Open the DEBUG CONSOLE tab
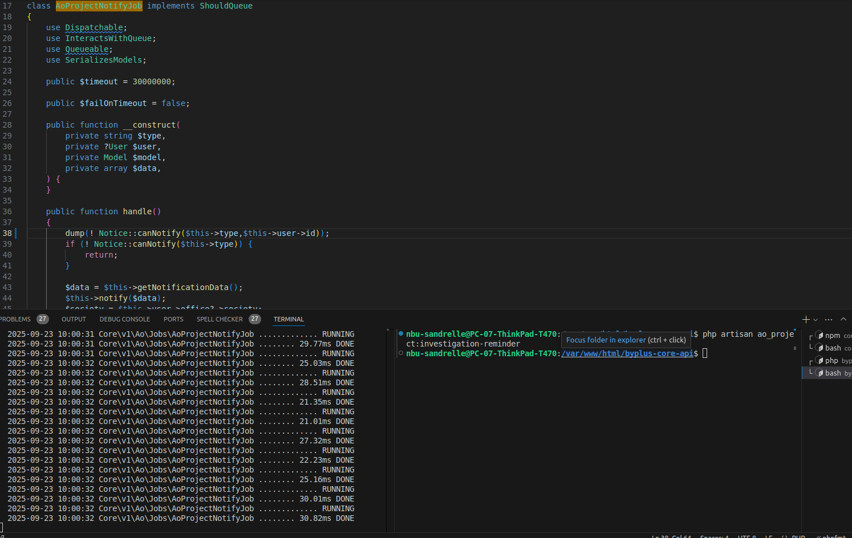Image resolution: width=852 pixels, height=538 pixels. (125, 319)
